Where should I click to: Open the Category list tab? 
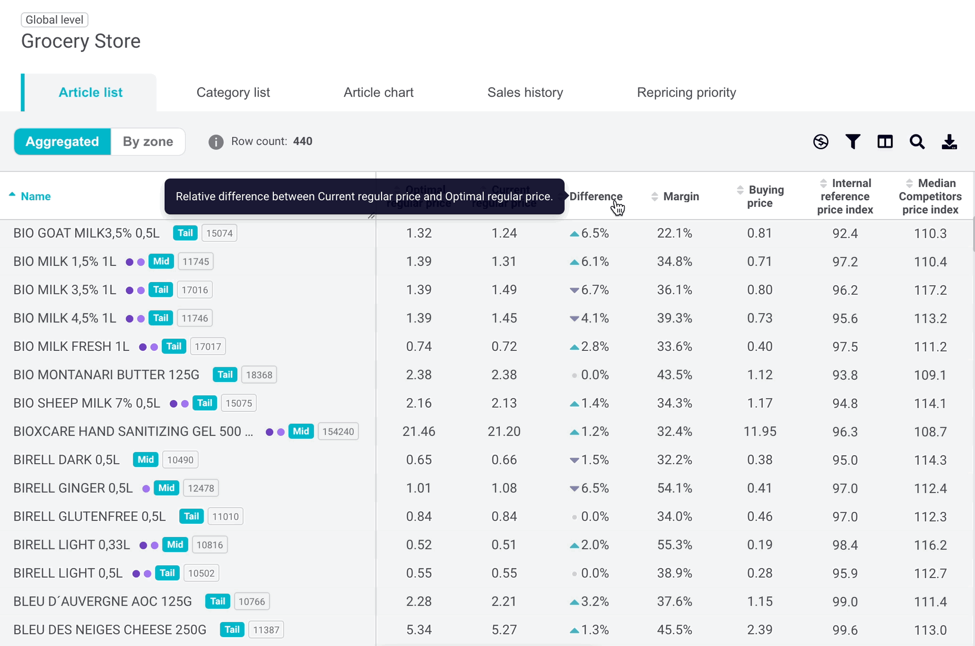tap(233, 92)
